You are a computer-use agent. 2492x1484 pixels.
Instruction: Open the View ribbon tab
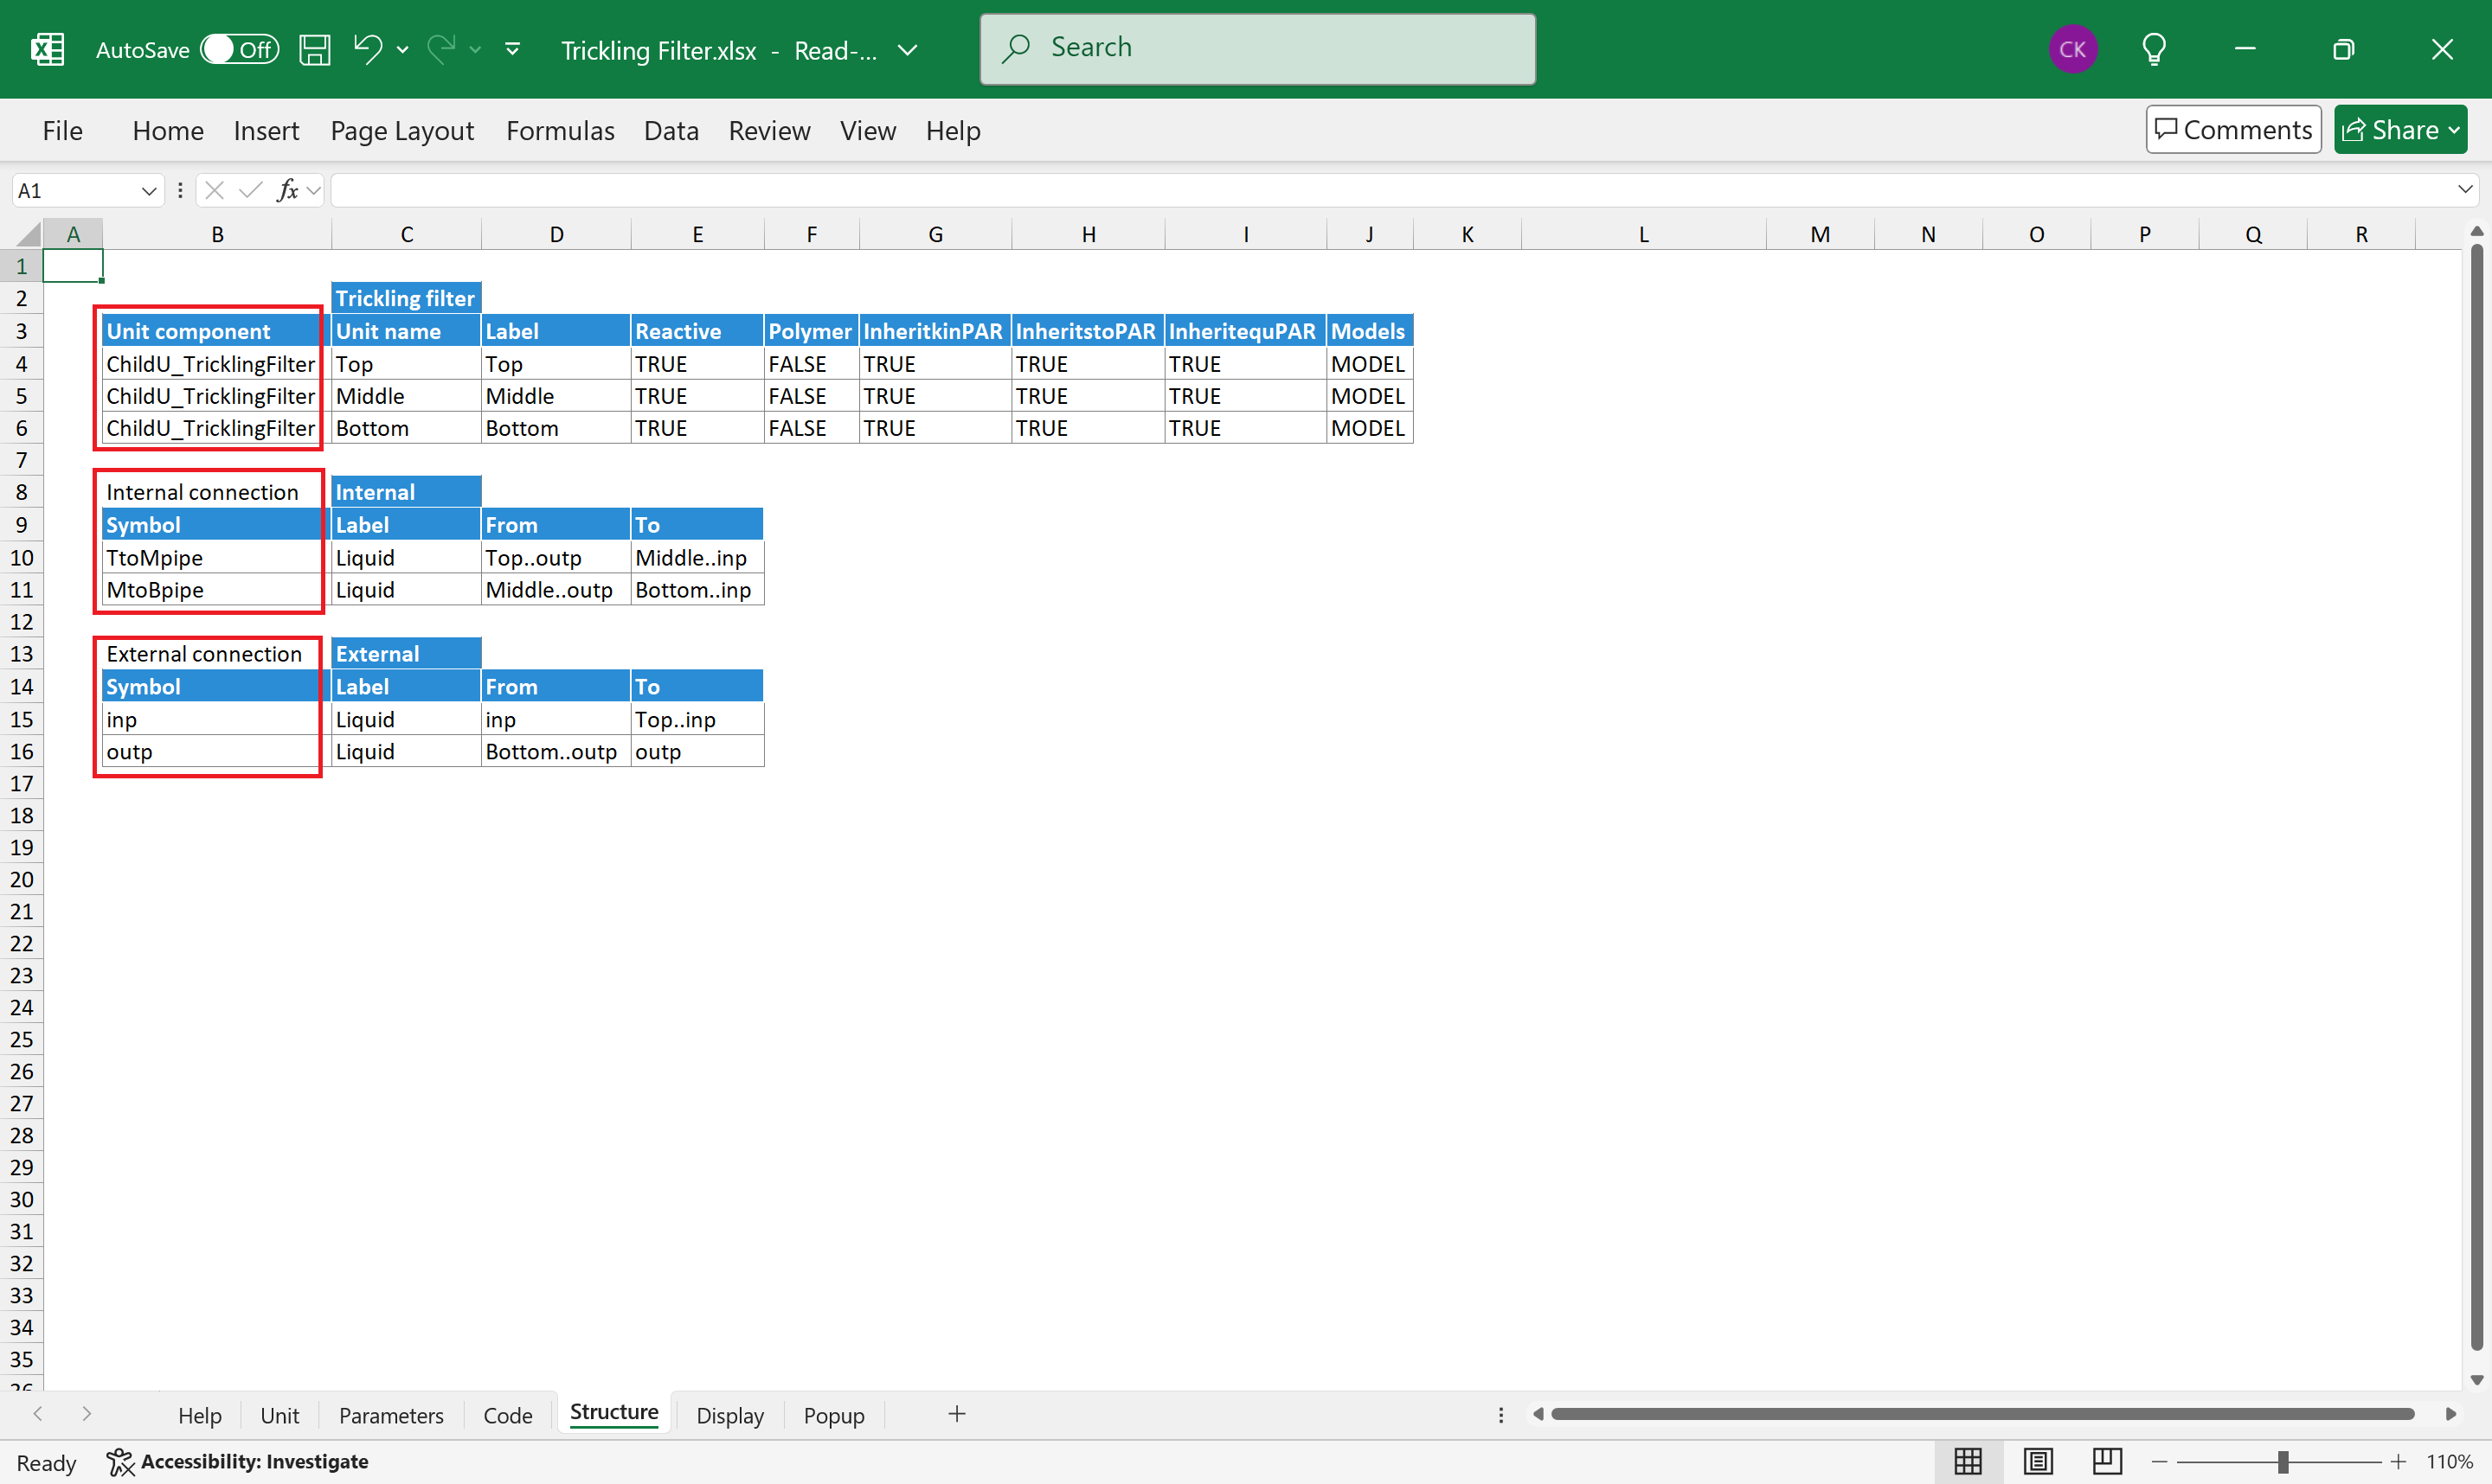pos(867,131)
